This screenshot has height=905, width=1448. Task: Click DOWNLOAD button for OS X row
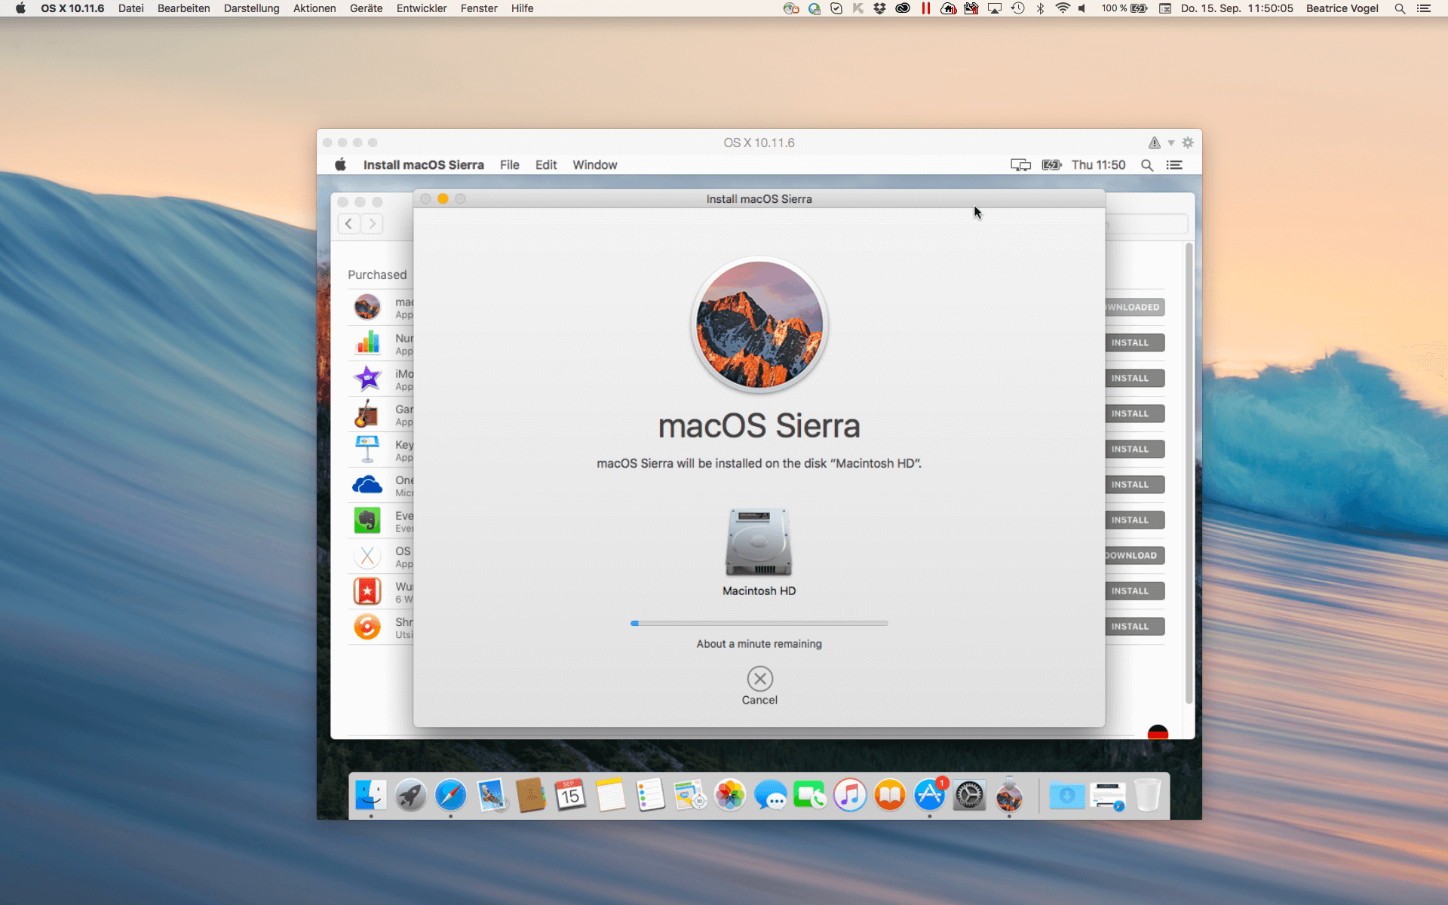(x=1134, y=556)
